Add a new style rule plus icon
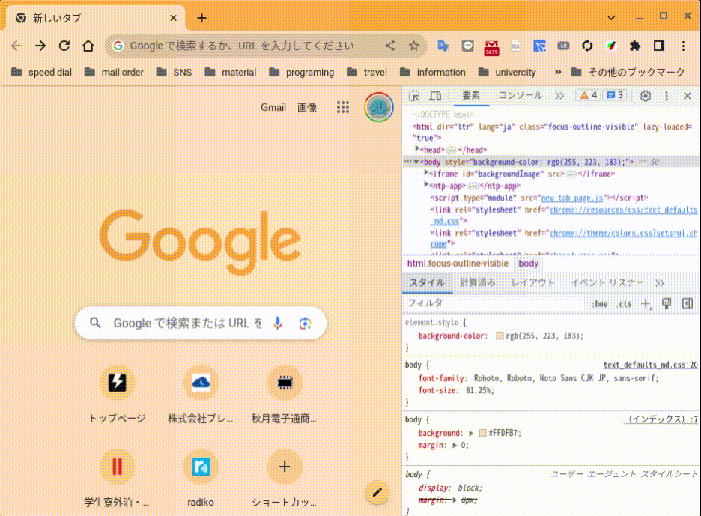The height and width of the screenshot is (516, 701). point(646,304)
